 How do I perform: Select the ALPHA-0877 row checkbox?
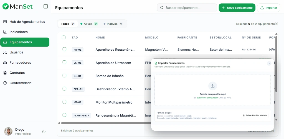click(x=64, y=115)
